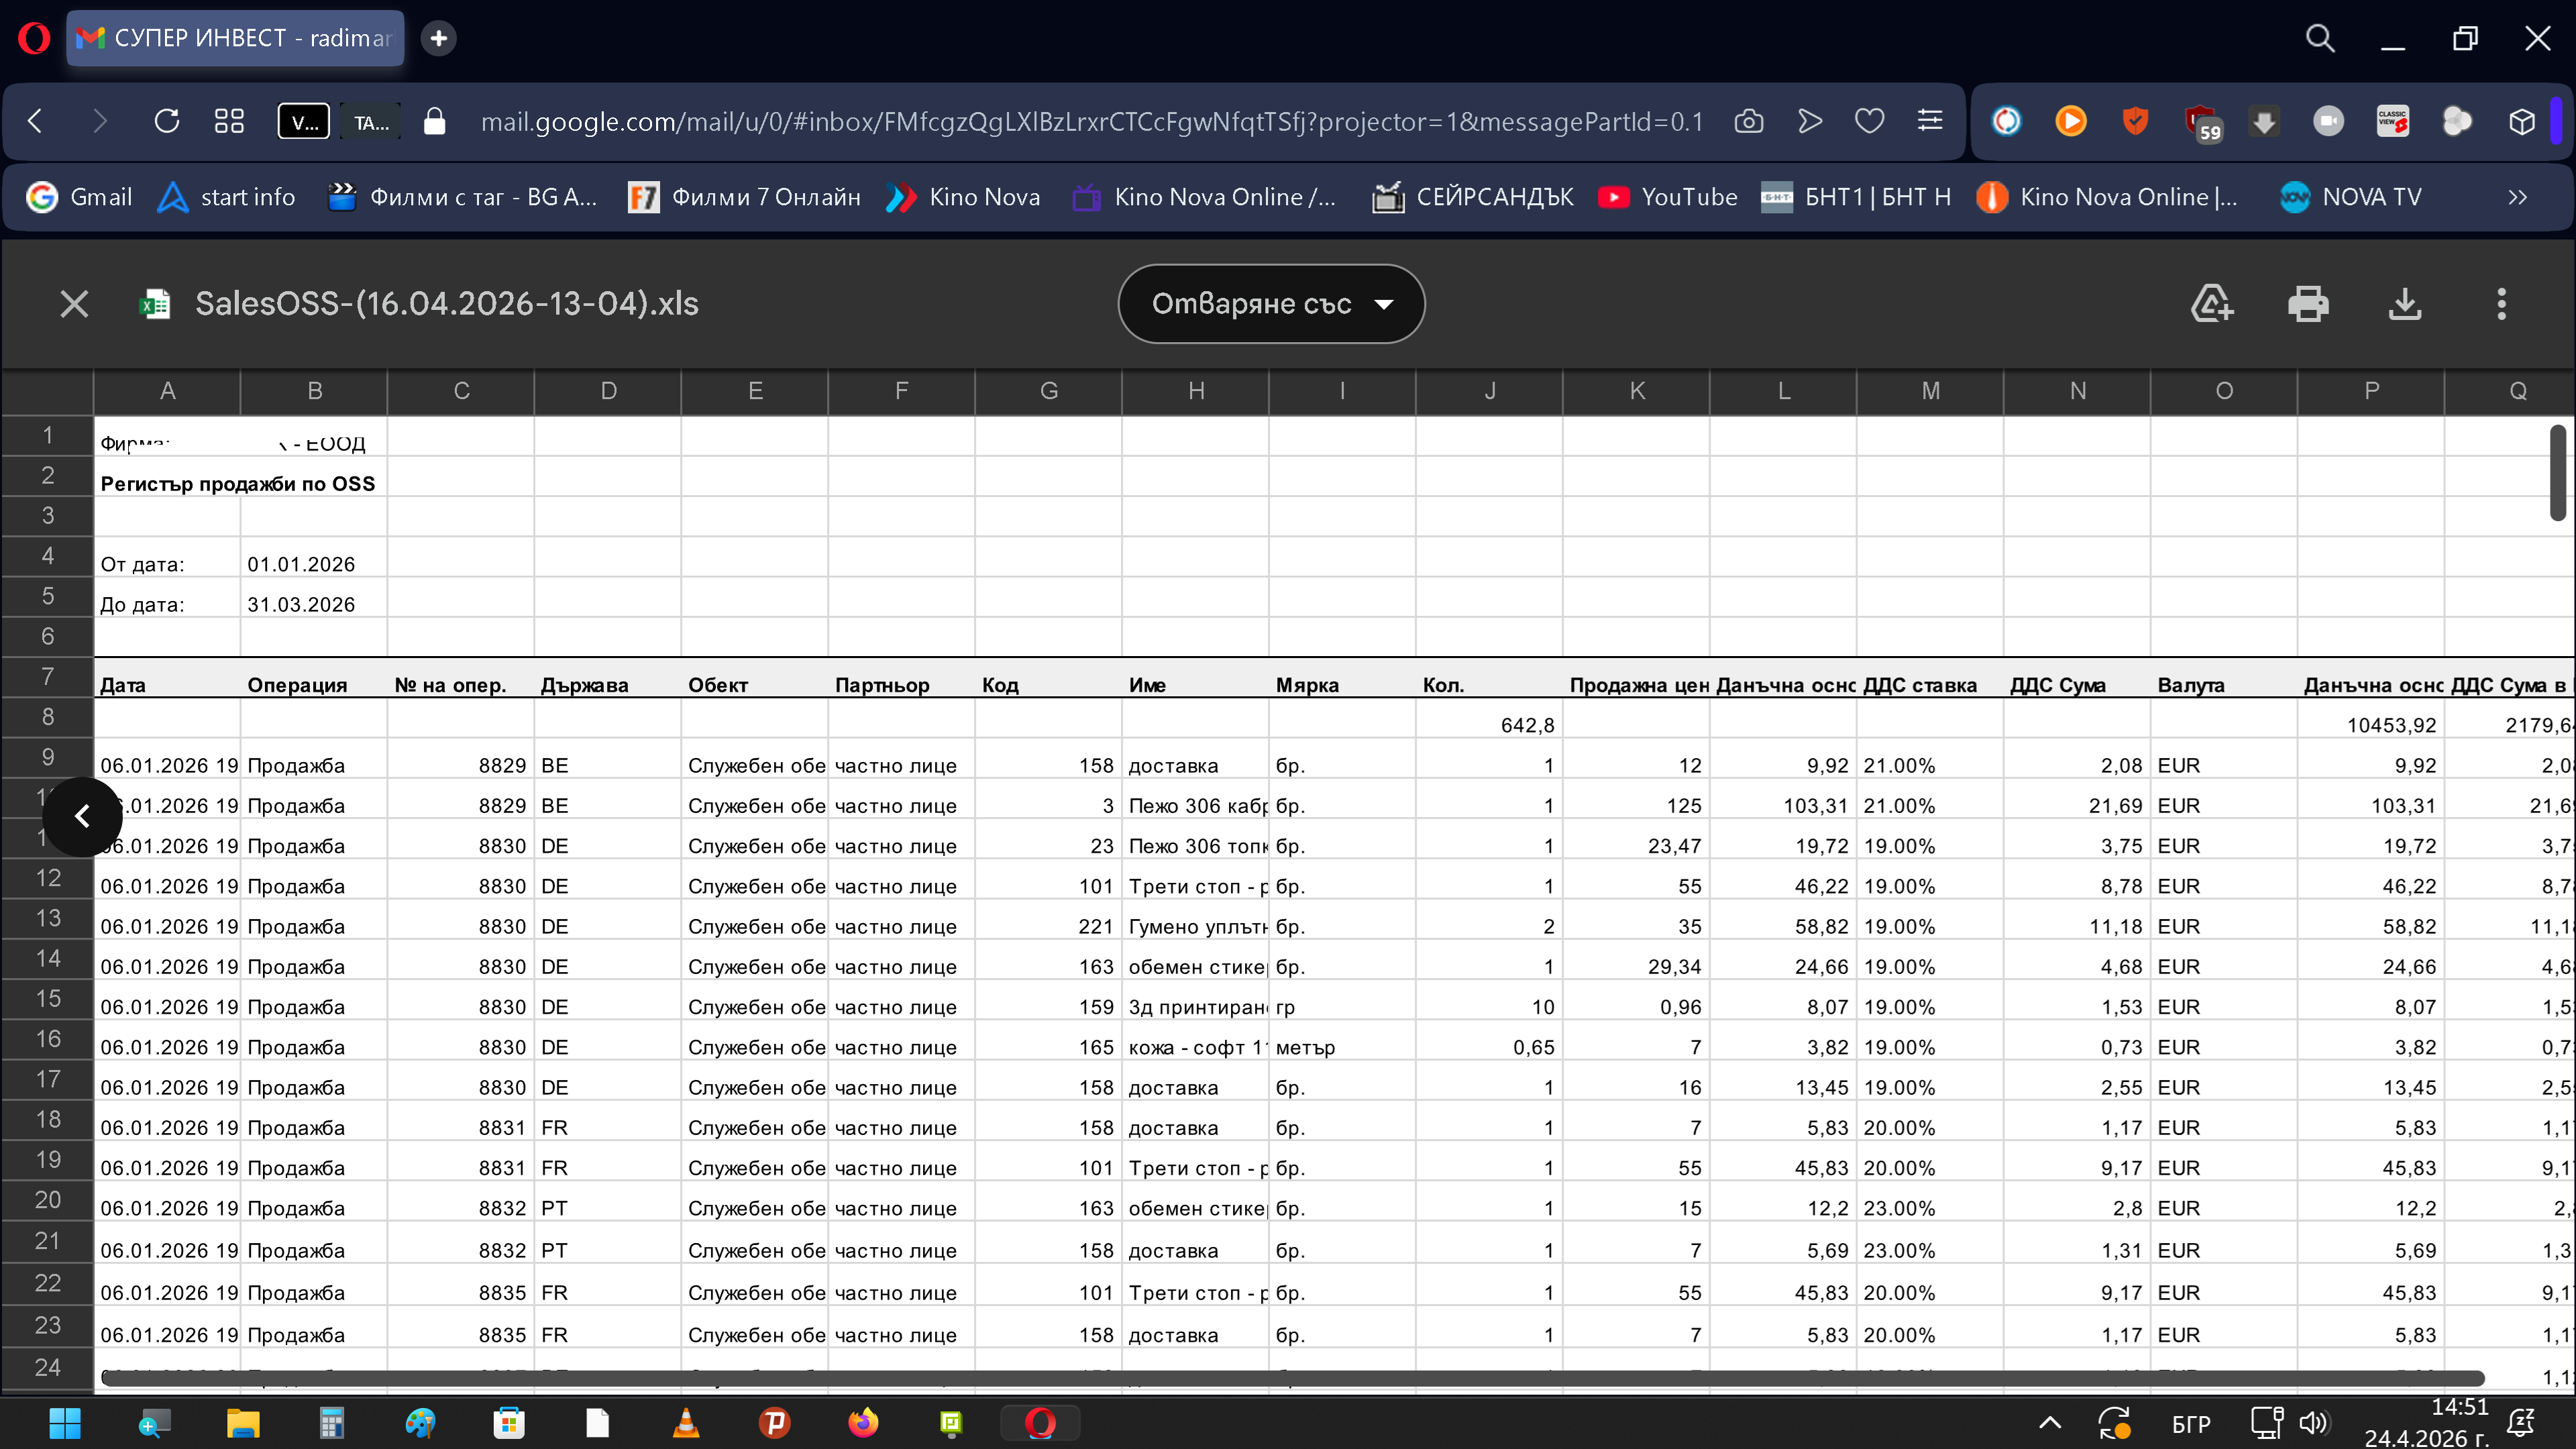View site security lock info
Screen dimensions: 2576x1449
(434, 122)
